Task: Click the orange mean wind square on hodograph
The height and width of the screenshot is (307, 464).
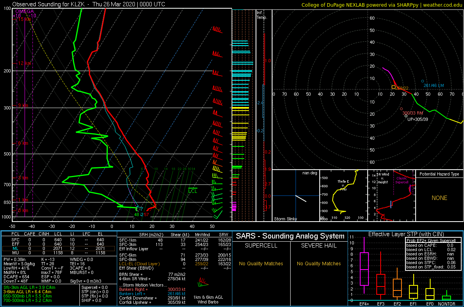Action: [394, 87]
